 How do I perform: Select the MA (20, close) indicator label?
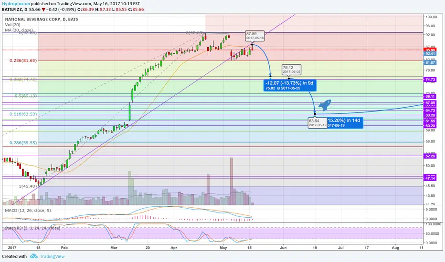[19, 30]
